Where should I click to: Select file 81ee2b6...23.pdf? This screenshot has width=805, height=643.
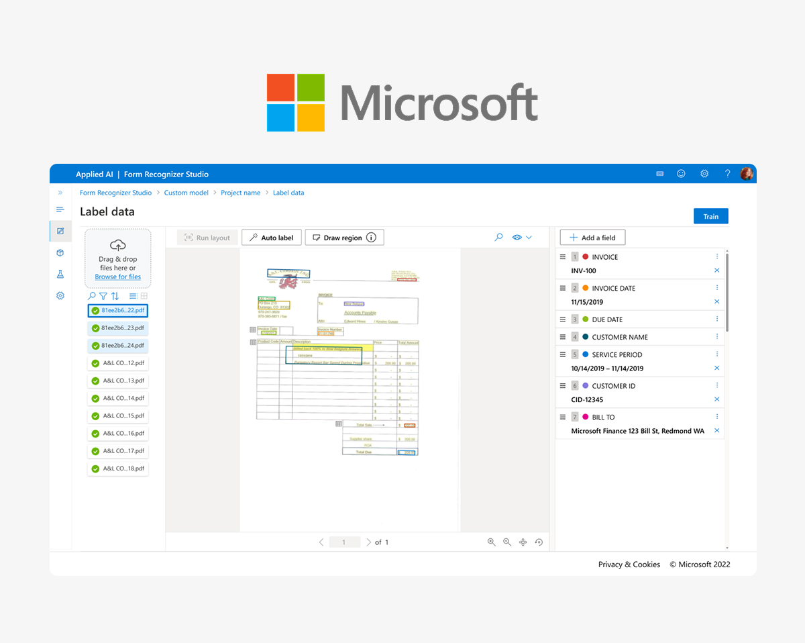pyautogui.click(x=118, y=328)
